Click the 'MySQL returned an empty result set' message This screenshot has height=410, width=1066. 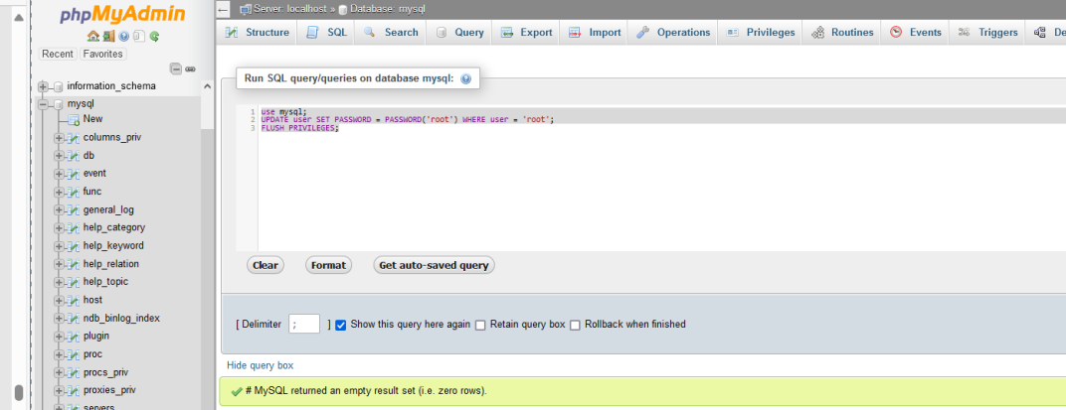366,392
